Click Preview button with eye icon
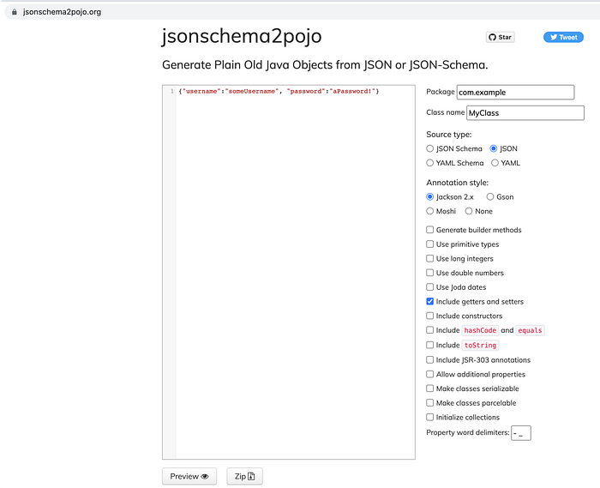 (x=189, y=476)
